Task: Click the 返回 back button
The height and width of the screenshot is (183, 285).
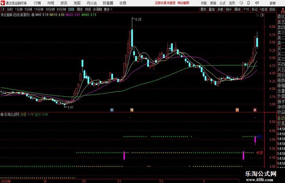Action: point(272,9)
